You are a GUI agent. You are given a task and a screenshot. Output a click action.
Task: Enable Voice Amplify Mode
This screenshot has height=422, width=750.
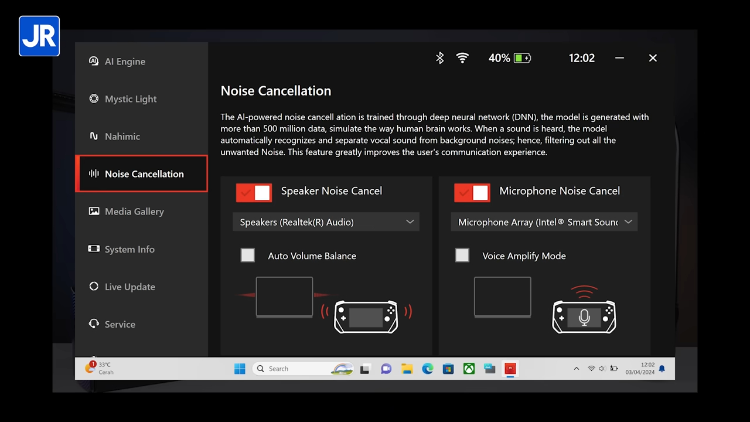(462, 255)
